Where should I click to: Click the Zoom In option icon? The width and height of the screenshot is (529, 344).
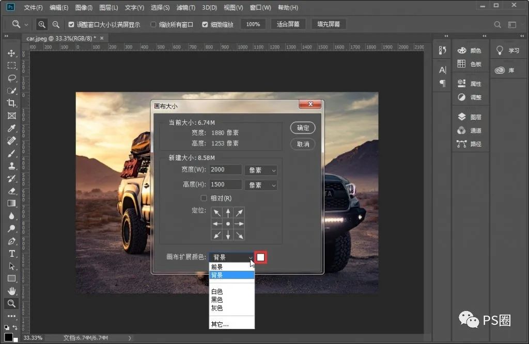coord(42,24)
